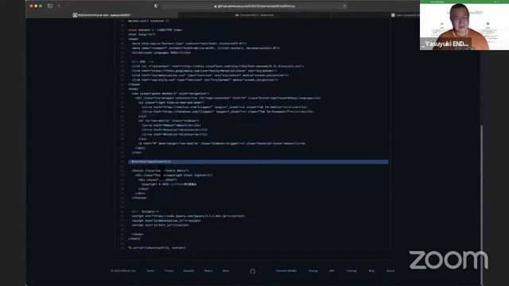
Task: Switch to the middle Safari tab
Action: [254, 15]
